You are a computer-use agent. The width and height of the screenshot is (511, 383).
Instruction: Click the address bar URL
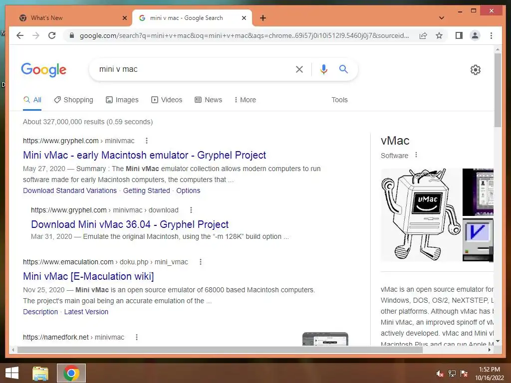tap(245, 35)
